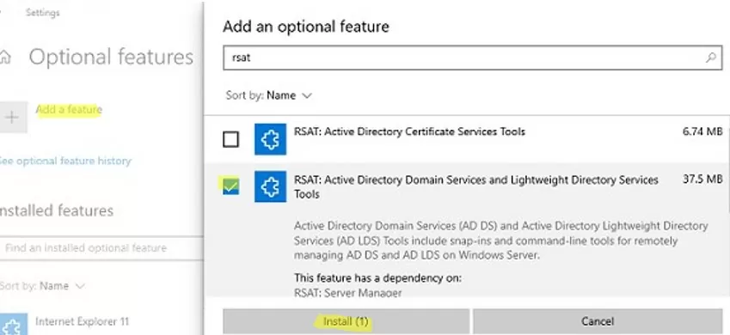The image size is (730, 335).
Task: Open the Sort by Name dropdown in the dialog
Action: (268, 95)
